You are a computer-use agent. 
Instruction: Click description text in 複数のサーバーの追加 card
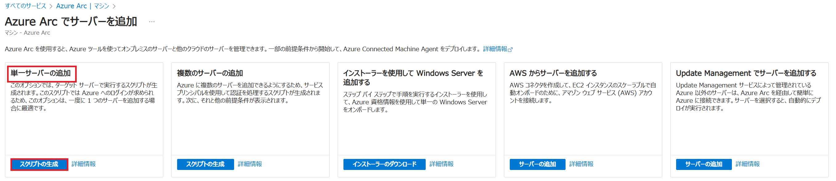coord(250,93)
